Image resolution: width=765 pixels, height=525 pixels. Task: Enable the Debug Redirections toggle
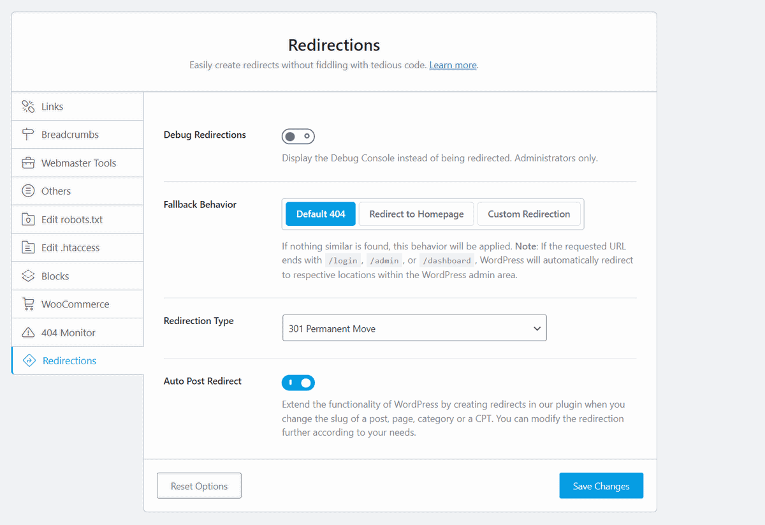298,136
